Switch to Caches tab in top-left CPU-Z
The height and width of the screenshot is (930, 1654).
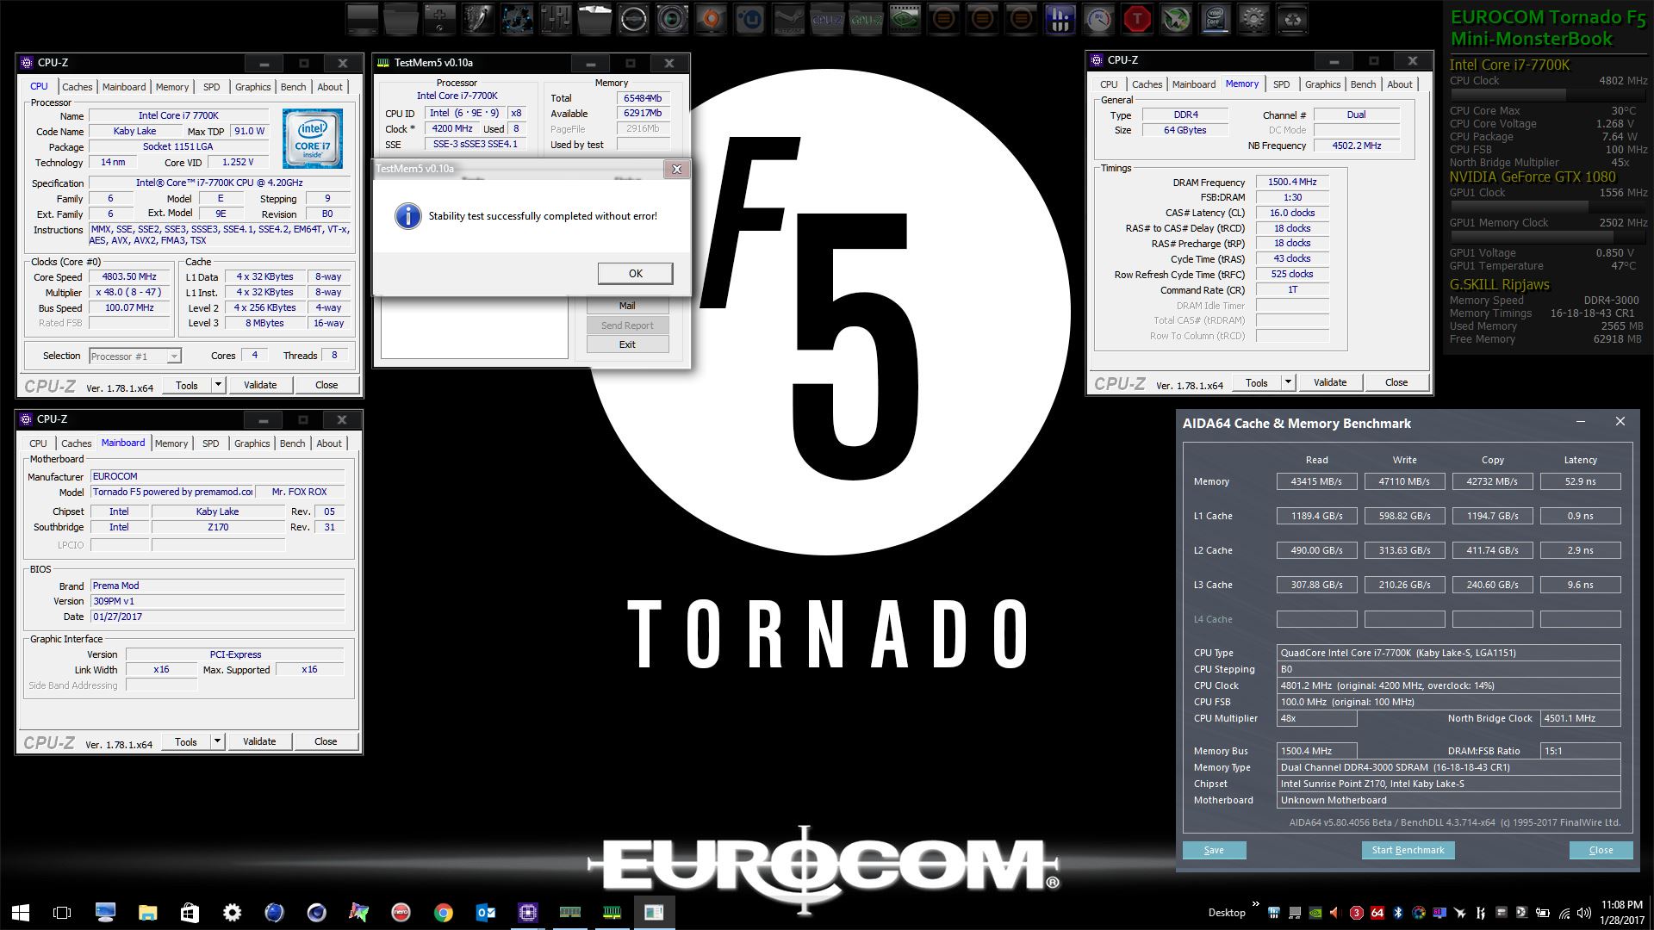coord(77,87)
